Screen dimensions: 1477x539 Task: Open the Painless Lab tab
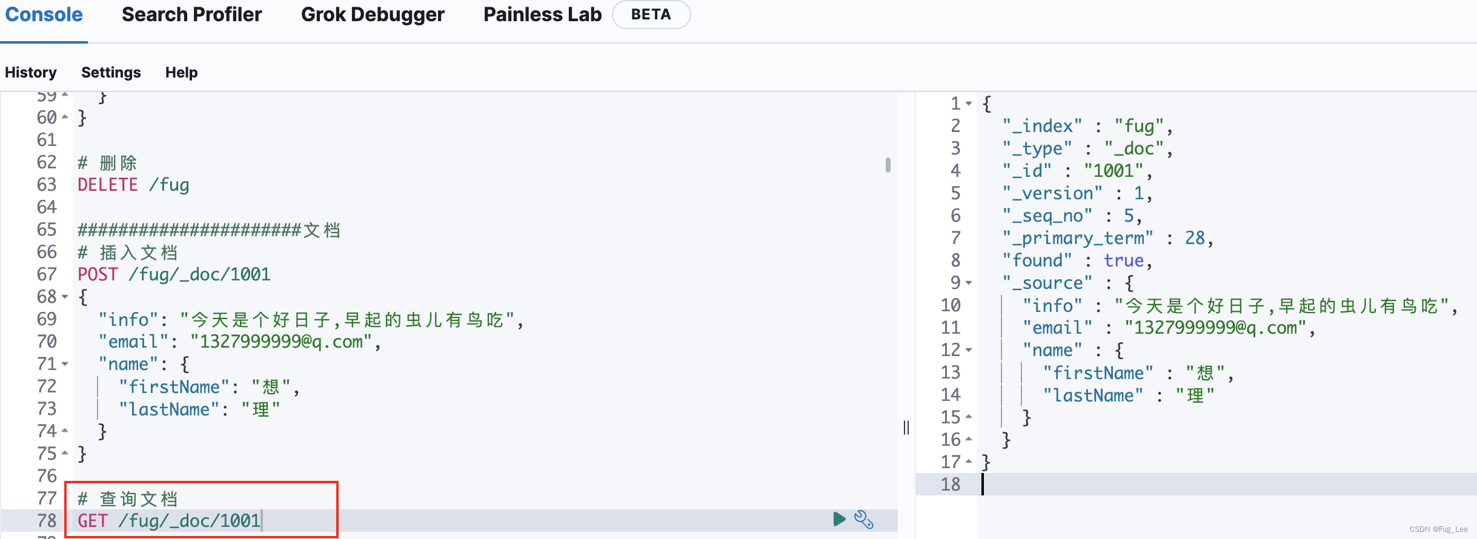(x=542, y=15)
